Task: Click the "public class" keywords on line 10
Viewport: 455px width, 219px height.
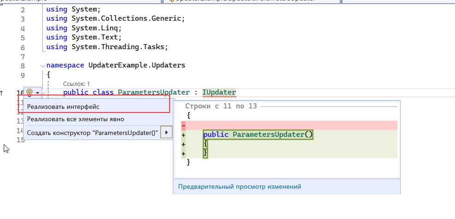Action: point(88,93)
